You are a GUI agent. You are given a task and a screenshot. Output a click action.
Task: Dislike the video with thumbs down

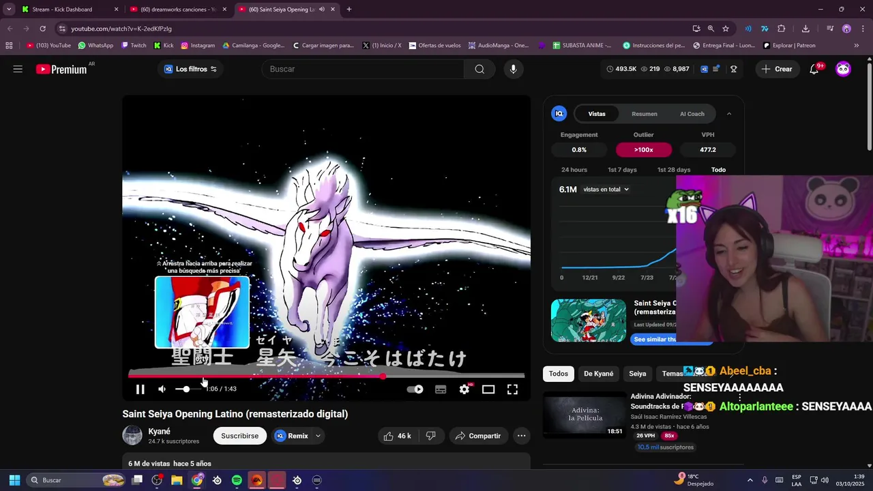click(x=431, y=436)
